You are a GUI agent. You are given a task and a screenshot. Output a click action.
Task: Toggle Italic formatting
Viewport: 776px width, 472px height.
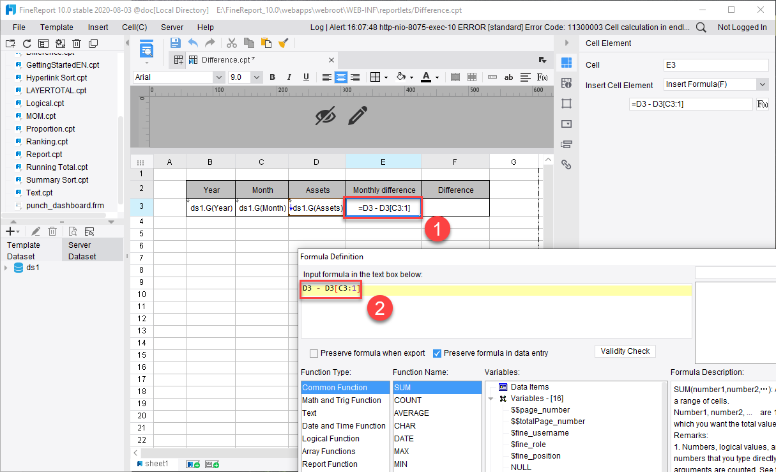289,77
